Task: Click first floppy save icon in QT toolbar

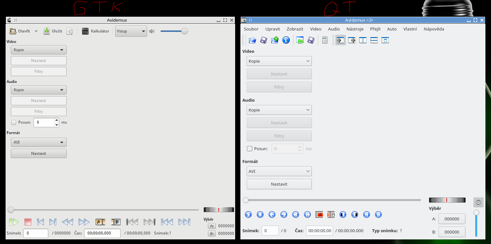Action: (263, 40)
